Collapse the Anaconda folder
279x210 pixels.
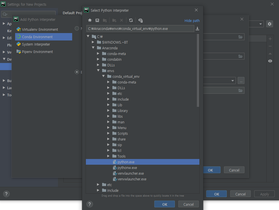point(93,48)
